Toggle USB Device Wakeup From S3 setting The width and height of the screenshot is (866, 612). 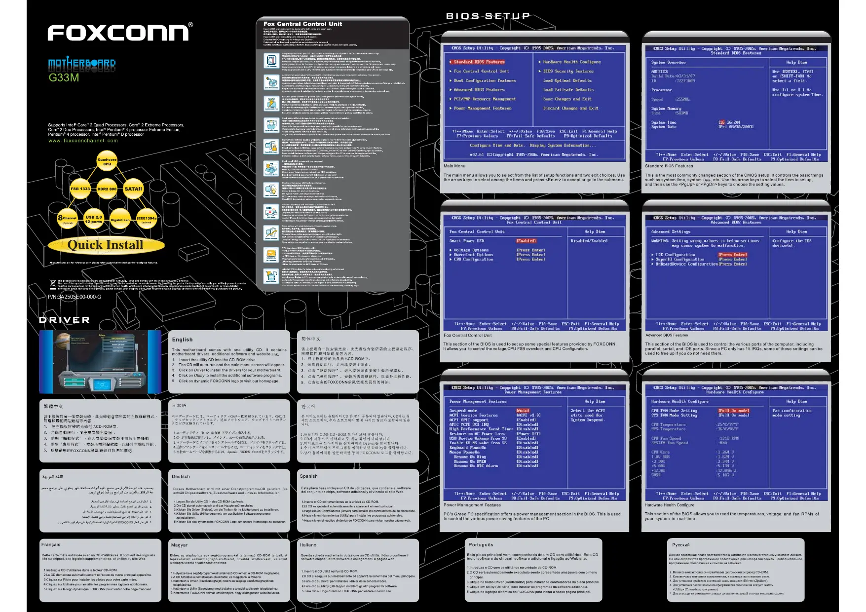click(x=526, y=438)
